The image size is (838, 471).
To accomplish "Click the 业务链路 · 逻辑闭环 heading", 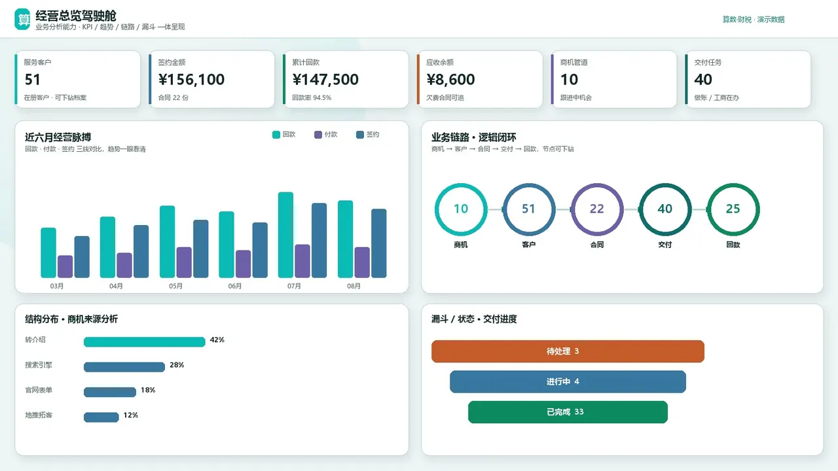I will pyautogui.click(x=473, y=137).
